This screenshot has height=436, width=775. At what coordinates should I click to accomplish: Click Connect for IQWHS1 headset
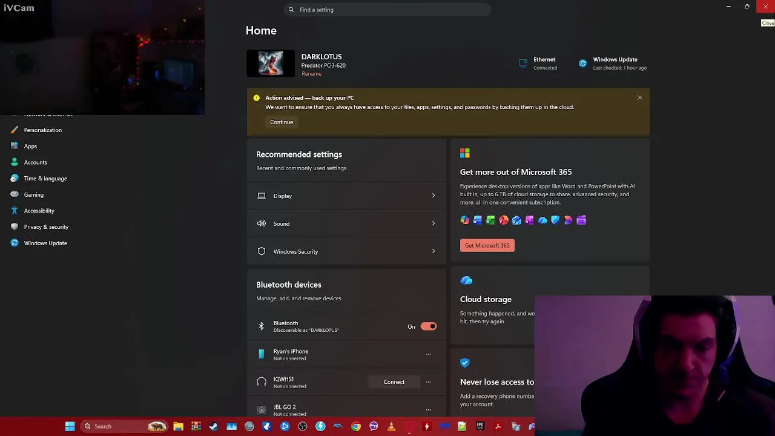click(x=394, y=382)
